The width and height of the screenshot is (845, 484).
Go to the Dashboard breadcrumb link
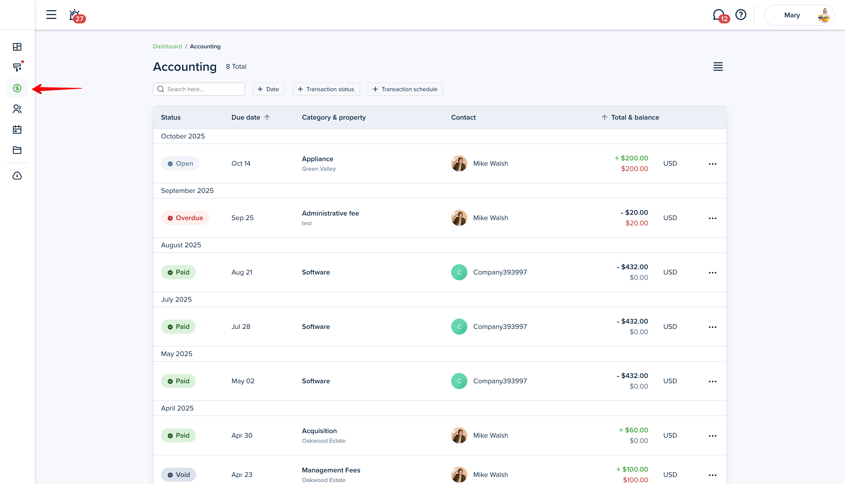click(x=167, y=47)
